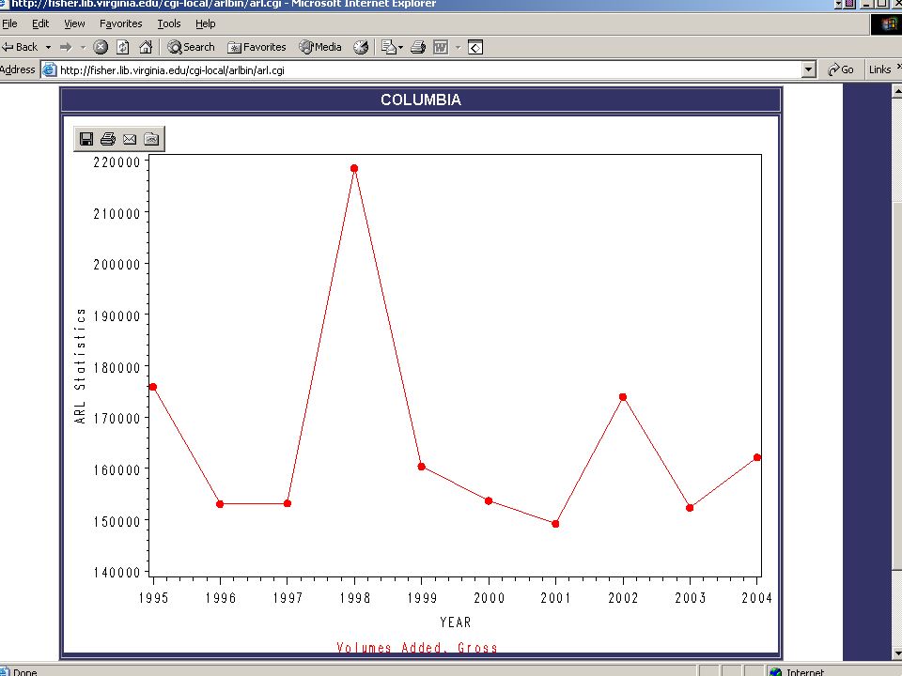Click the vertical scrollbar up arrow
902x676 pixels.
pyautogui.click(x=896, y=90)
